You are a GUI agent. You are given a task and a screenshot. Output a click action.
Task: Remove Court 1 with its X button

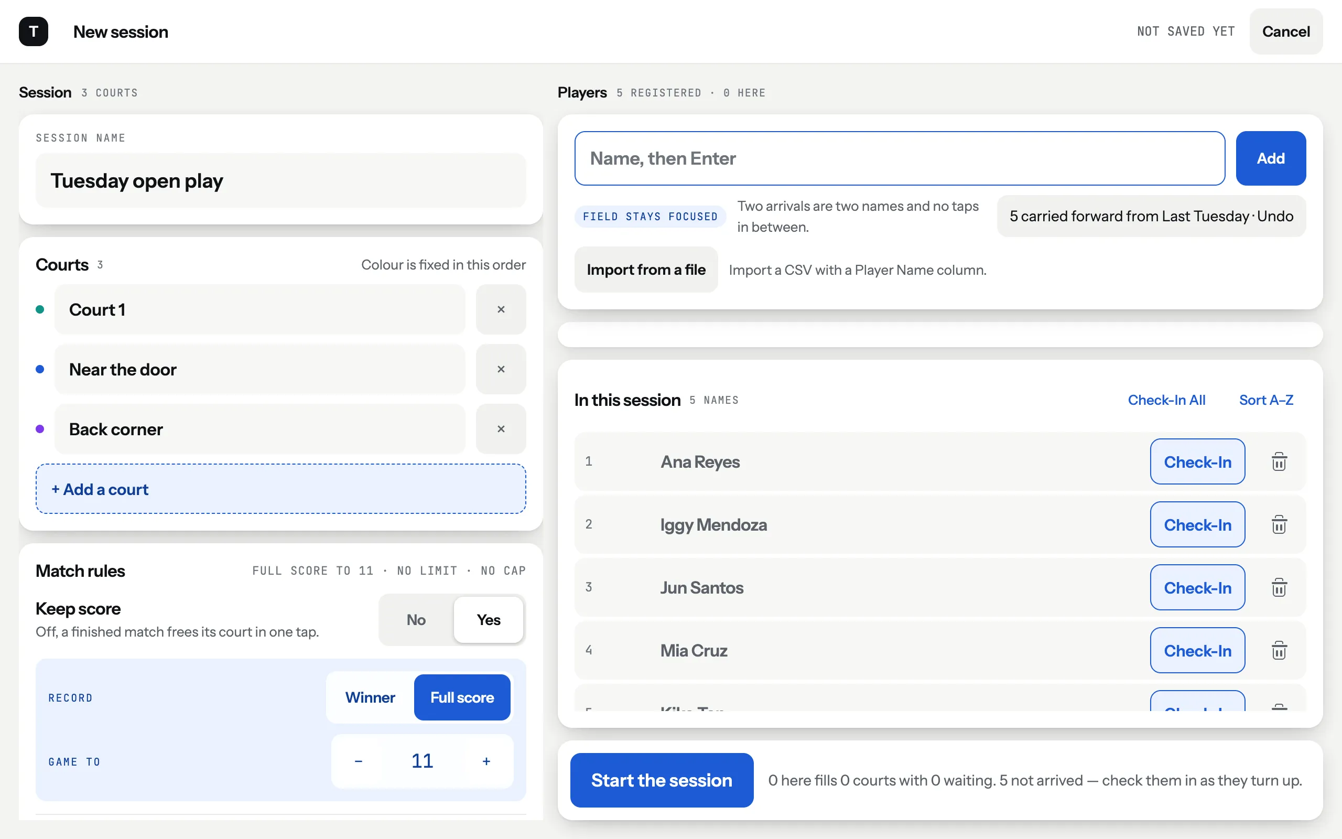[501, 309]
